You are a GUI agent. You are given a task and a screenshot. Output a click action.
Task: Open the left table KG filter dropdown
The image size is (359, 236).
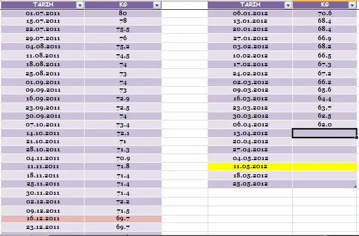(x=157, y=4)
